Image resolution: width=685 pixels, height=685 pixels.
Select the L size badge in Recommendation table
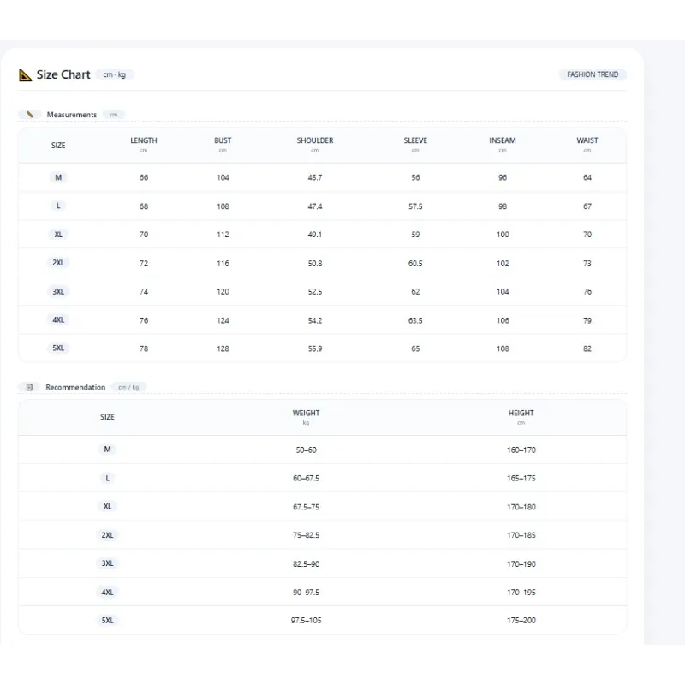[108, 478]
